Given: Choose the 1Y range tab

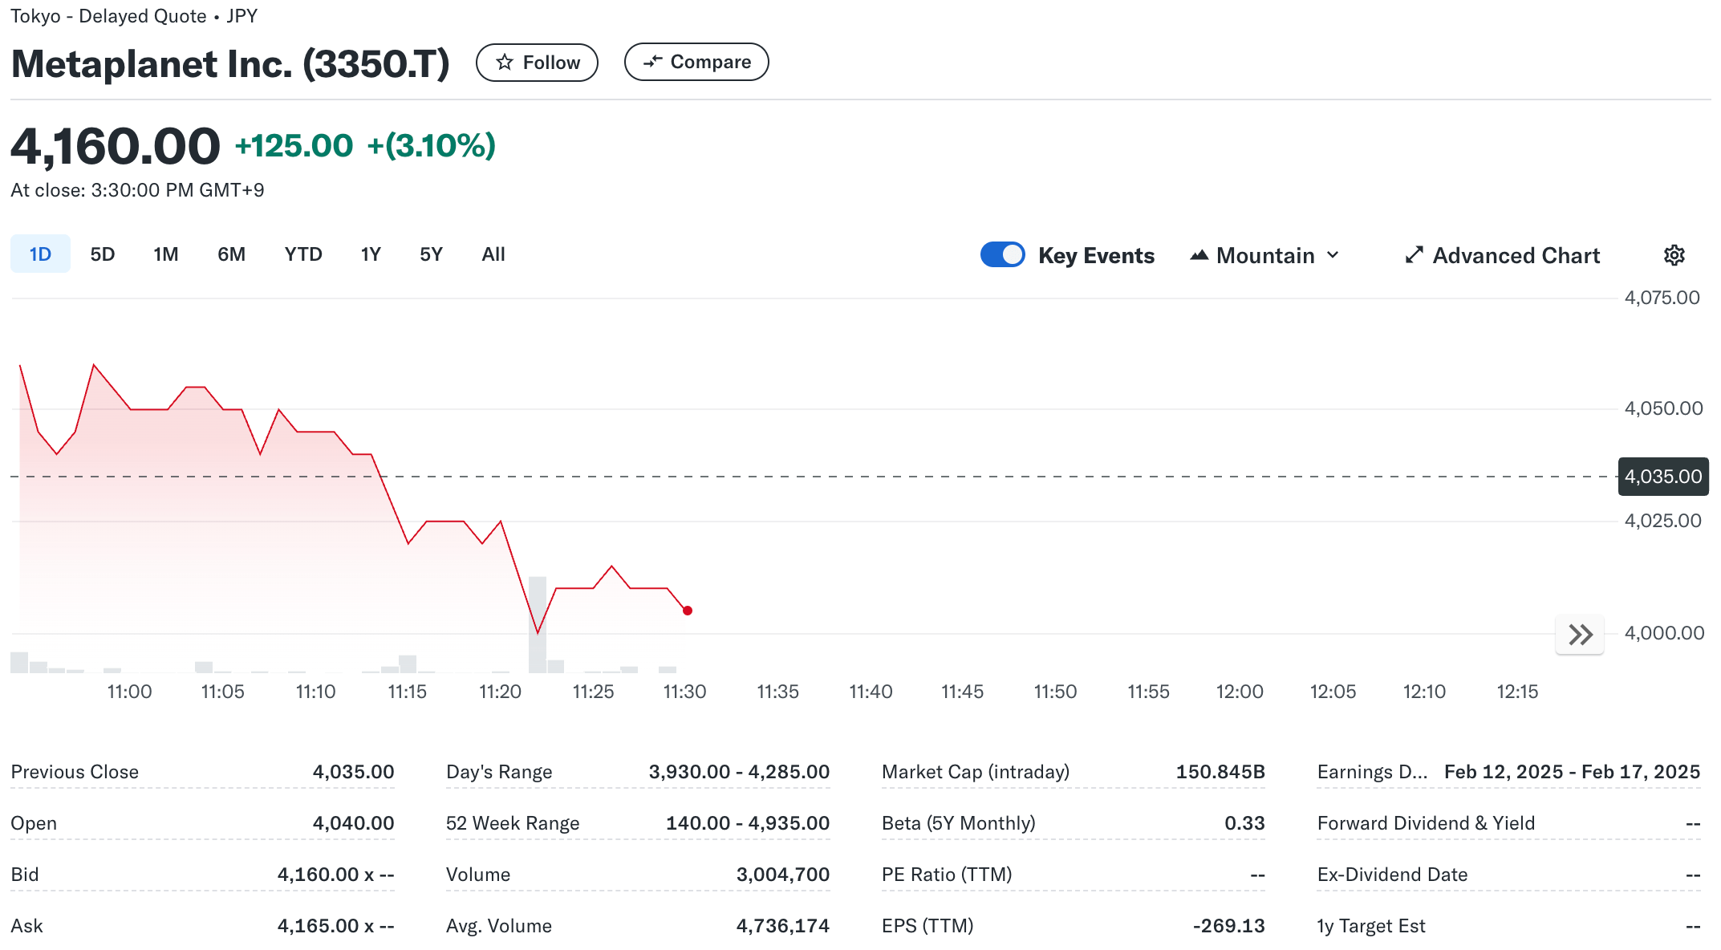Looking at the screenshot, I should click(371, 254).
